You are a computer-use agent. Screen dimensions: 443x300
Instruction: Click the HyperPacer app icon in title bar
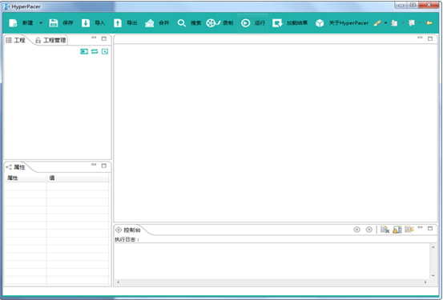[6, 6]
